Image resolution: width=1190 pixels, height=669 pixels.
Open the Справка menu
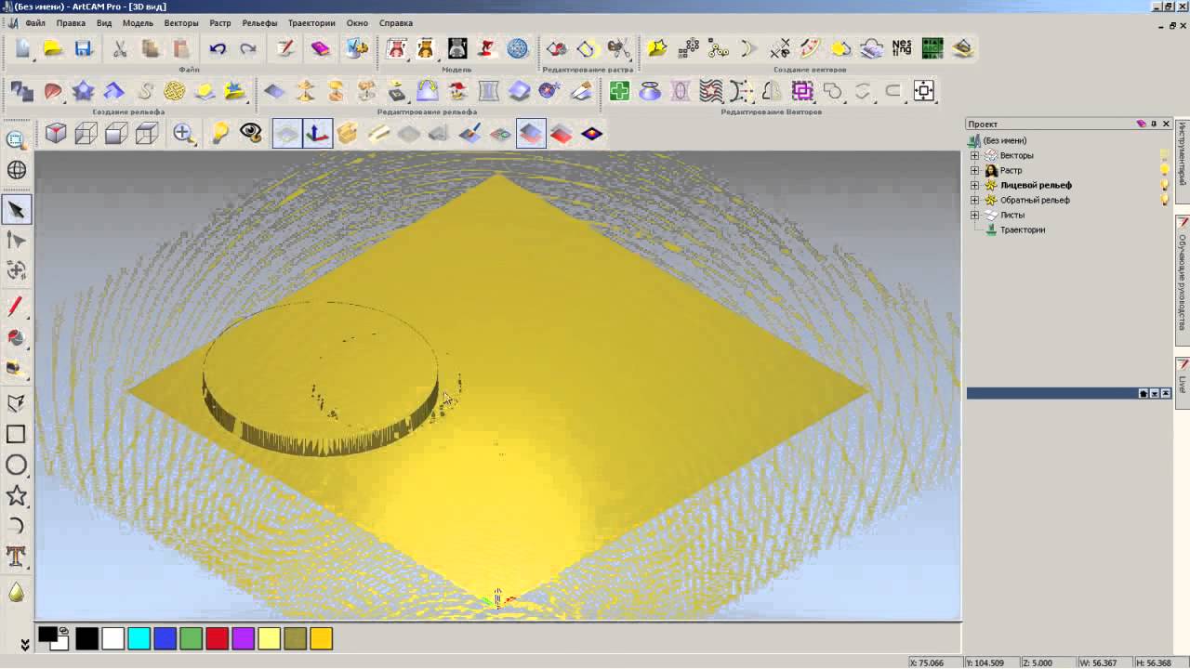396,22
